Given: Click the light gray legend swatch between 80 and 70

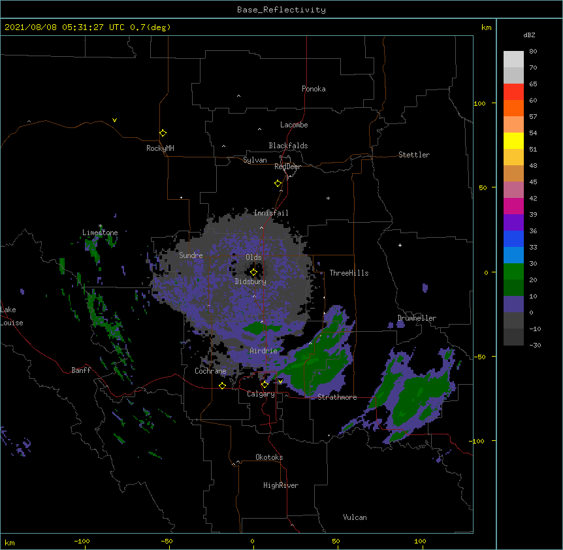Looking at the screenshot, I should point(513,59).
